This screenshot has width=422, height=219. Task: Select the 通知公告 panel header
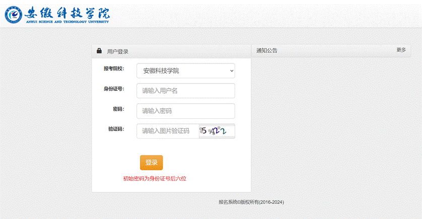(x=267, y=50)
